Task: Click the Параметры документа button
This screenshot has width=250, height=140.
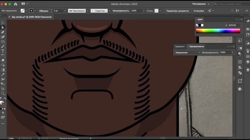Action: pos(177,11)
